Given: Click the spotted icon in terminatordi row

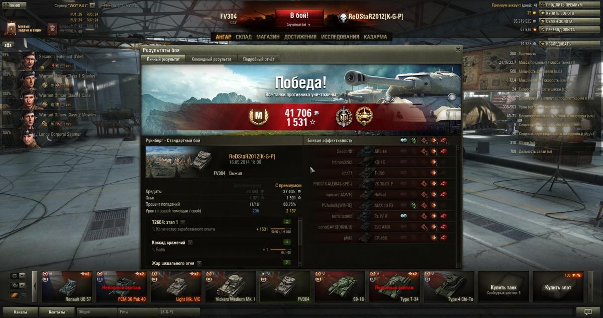Looking at the screenshot, I should point(404,215).
